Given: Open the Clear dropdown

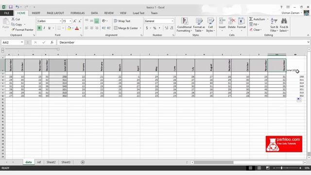Looking at the screenshot, I should 256,30.
